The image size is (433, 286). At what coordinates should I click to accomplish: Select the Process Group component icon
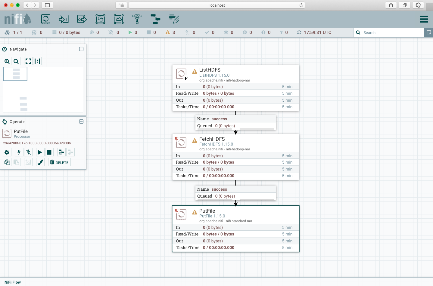(100, 19)
